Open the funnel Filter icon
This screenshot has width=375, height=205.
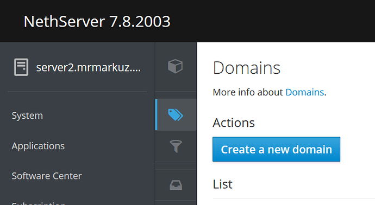pos(176,146)
